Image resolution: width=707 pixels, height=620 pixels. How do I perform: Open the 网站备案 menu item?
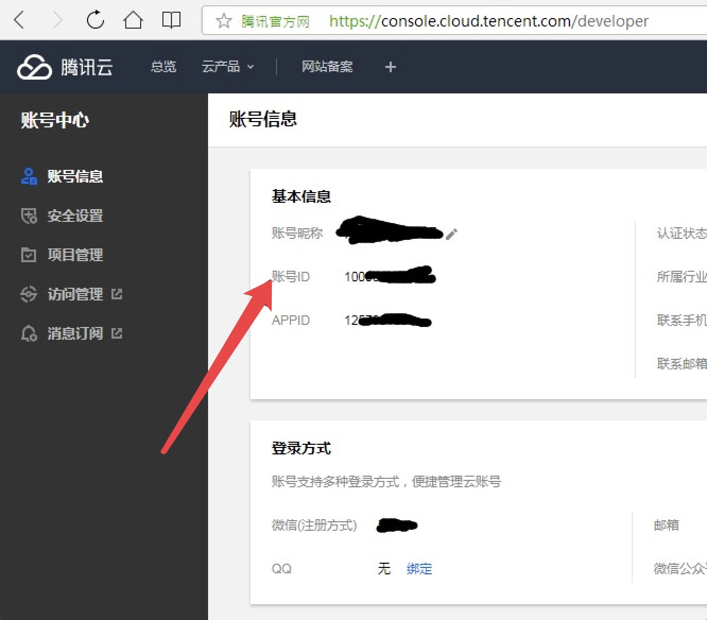click(327, 67)
